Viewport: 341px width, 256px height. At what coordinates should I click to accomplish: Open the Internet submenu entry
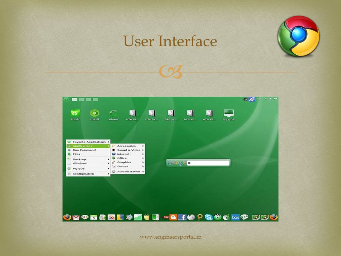pyautogui.click(x=128, y=154)
